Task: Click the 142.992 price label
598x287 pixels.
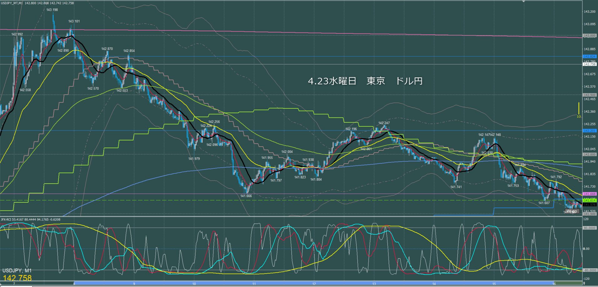Action: pos(17,34)
